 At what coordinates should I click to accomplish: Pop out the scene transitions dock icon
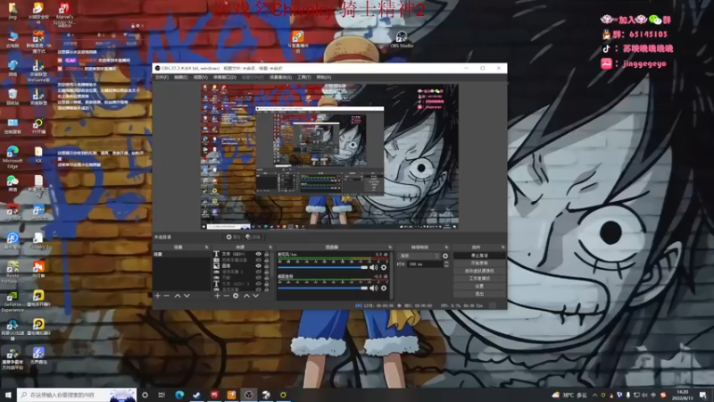[x=446, y=247]
